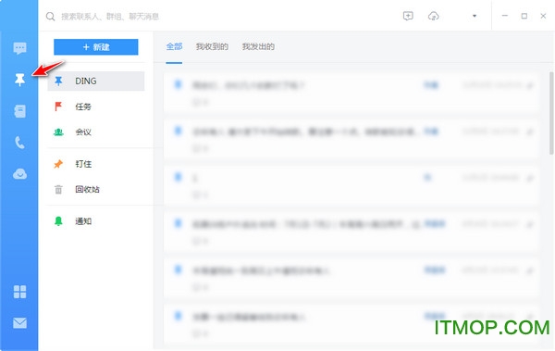Switch to the 全部 all tab
Viewport: 555px width, 351px height.
coord(174,46)
